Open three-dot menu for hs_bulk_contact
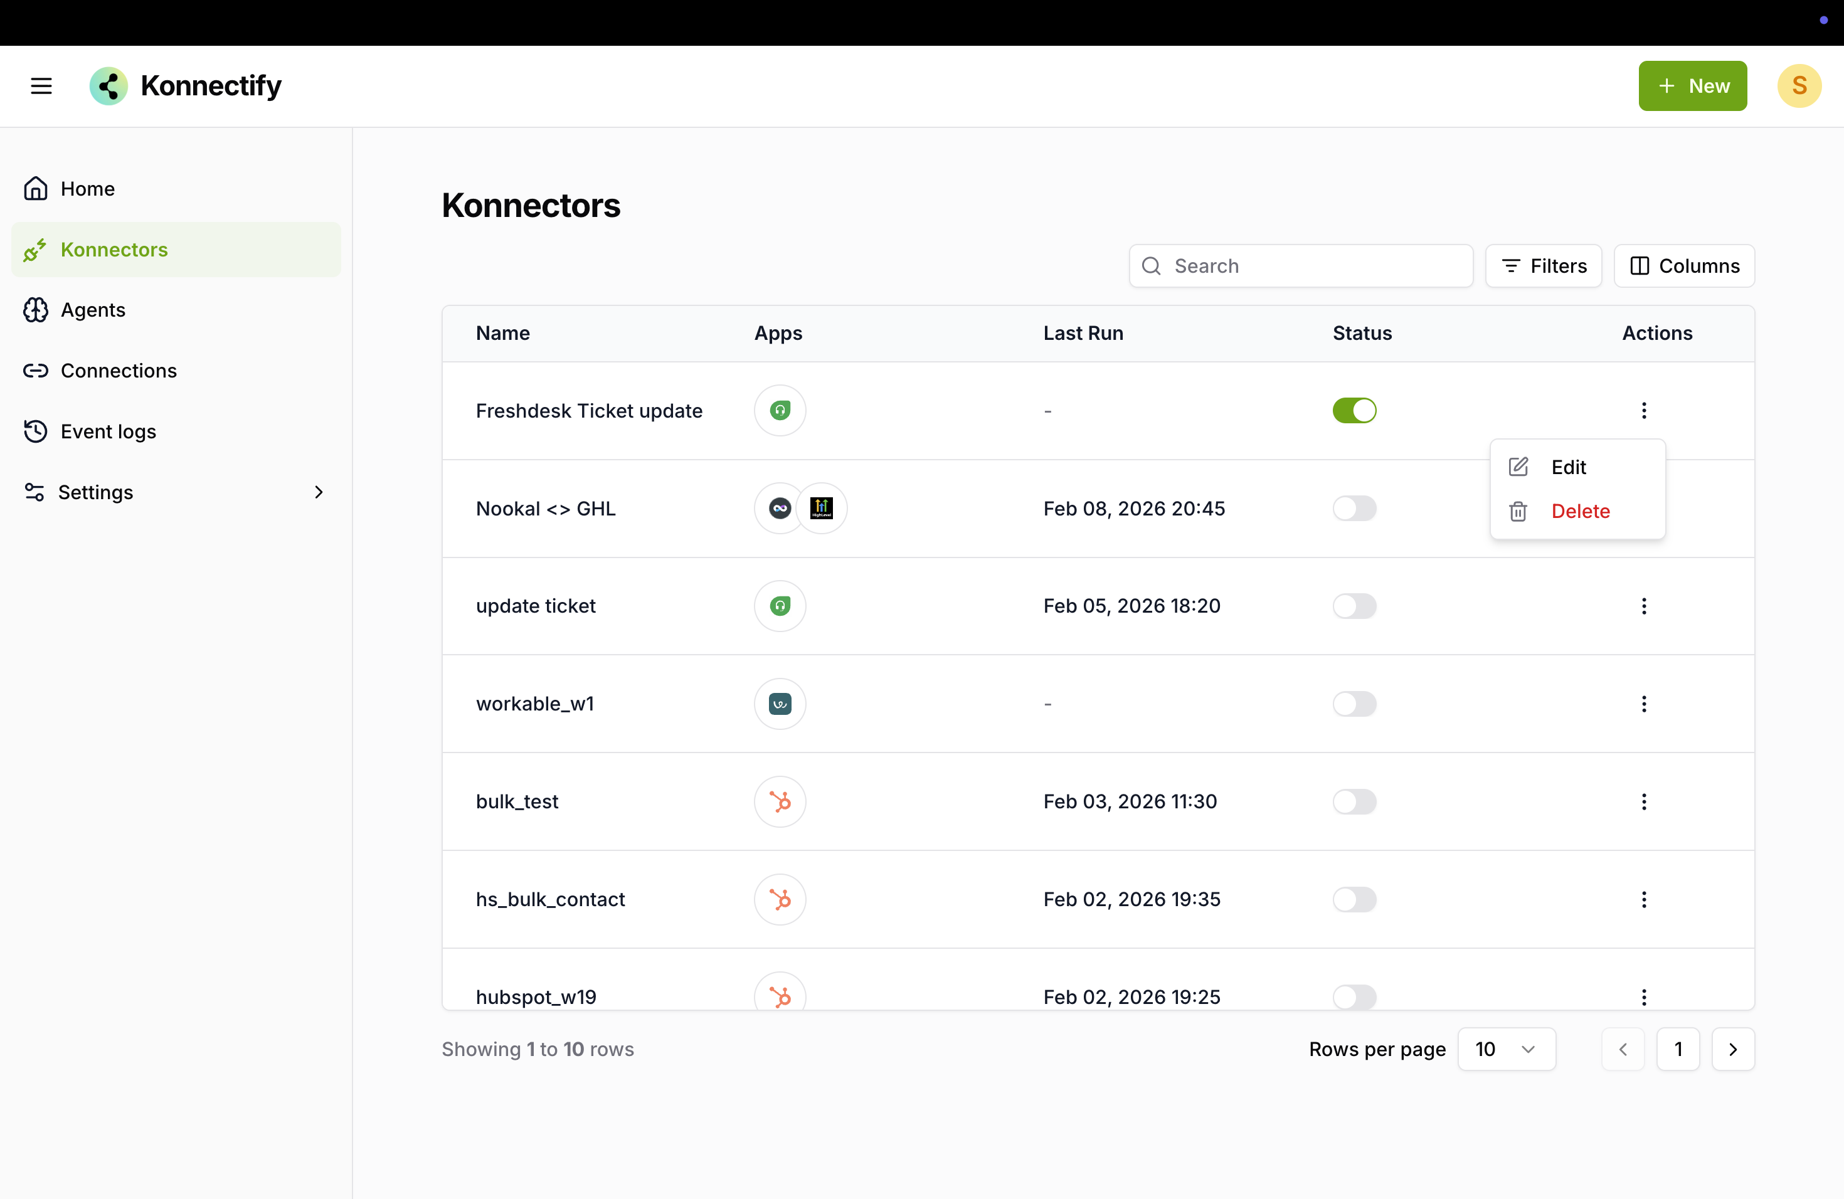This screenshot has width=1844, height=1199. (x=1643, y=899)
